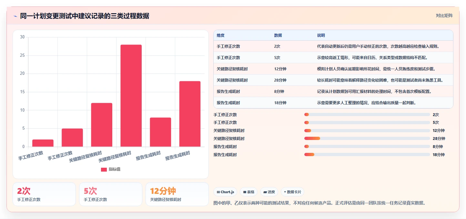Open the orange 12分钟 stat card

[177, 194]
